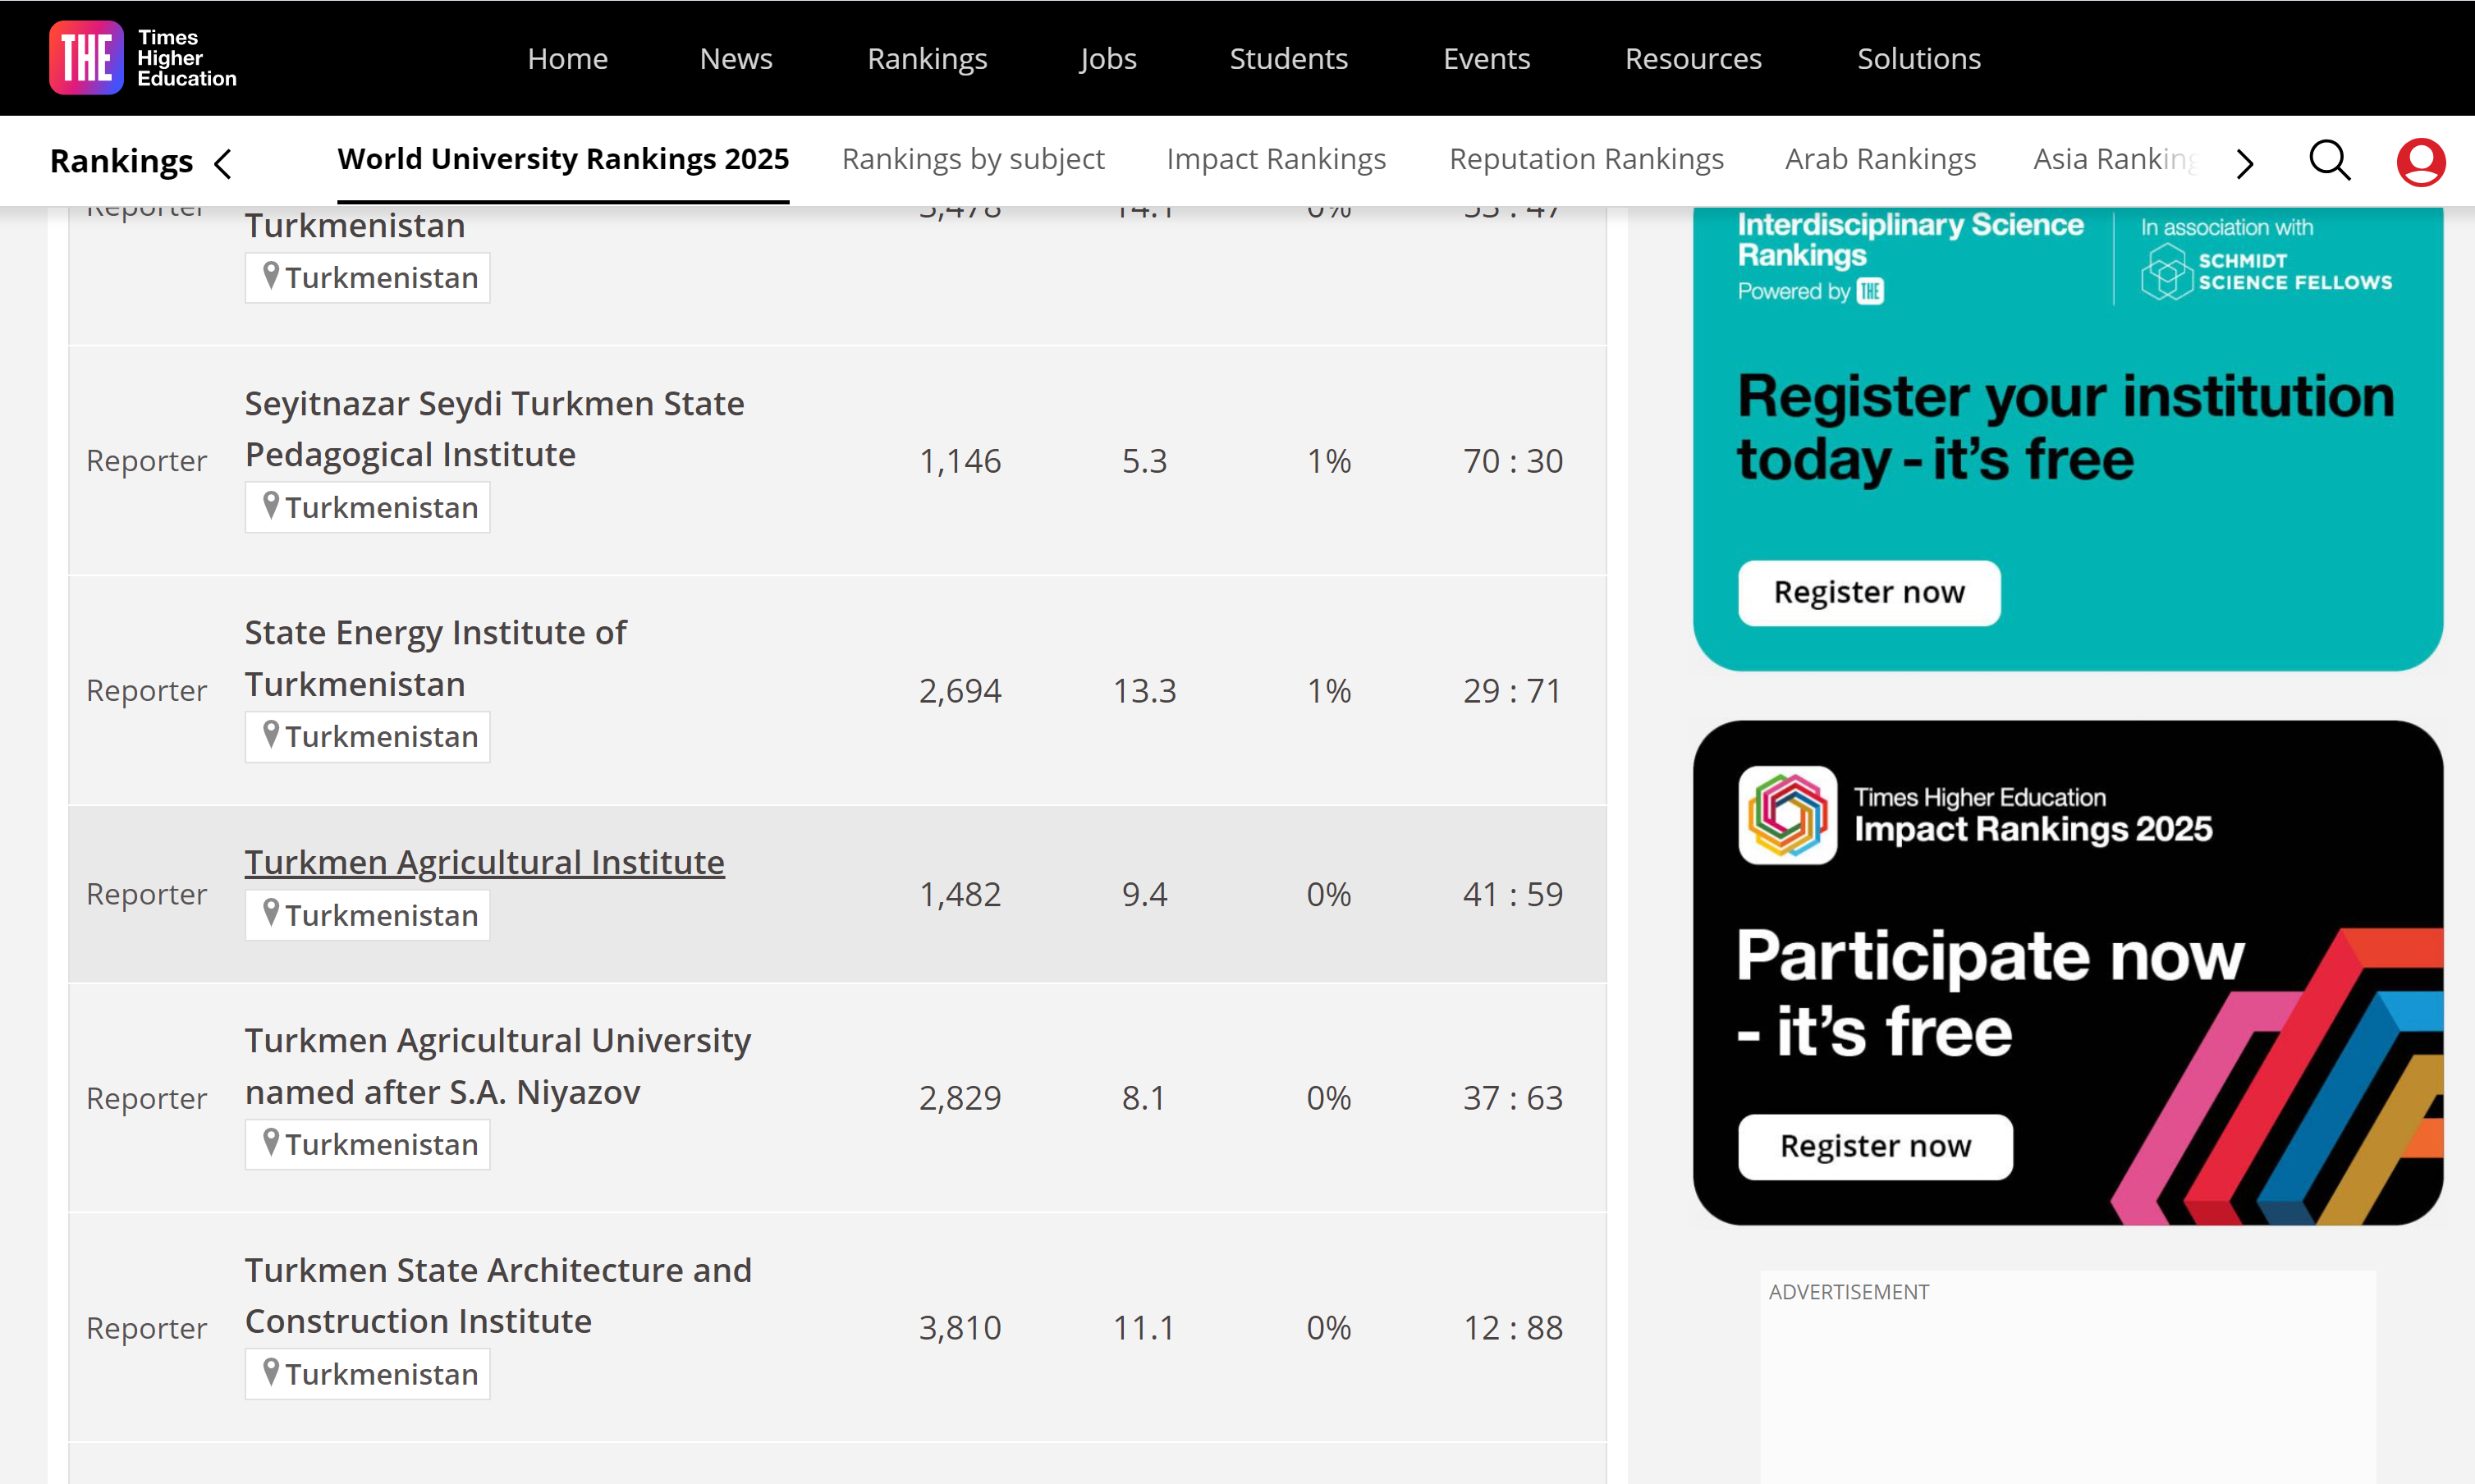Click Reporter label in State Energy Institute row
The image size is (2475, 1484).
tap(146, 691)
